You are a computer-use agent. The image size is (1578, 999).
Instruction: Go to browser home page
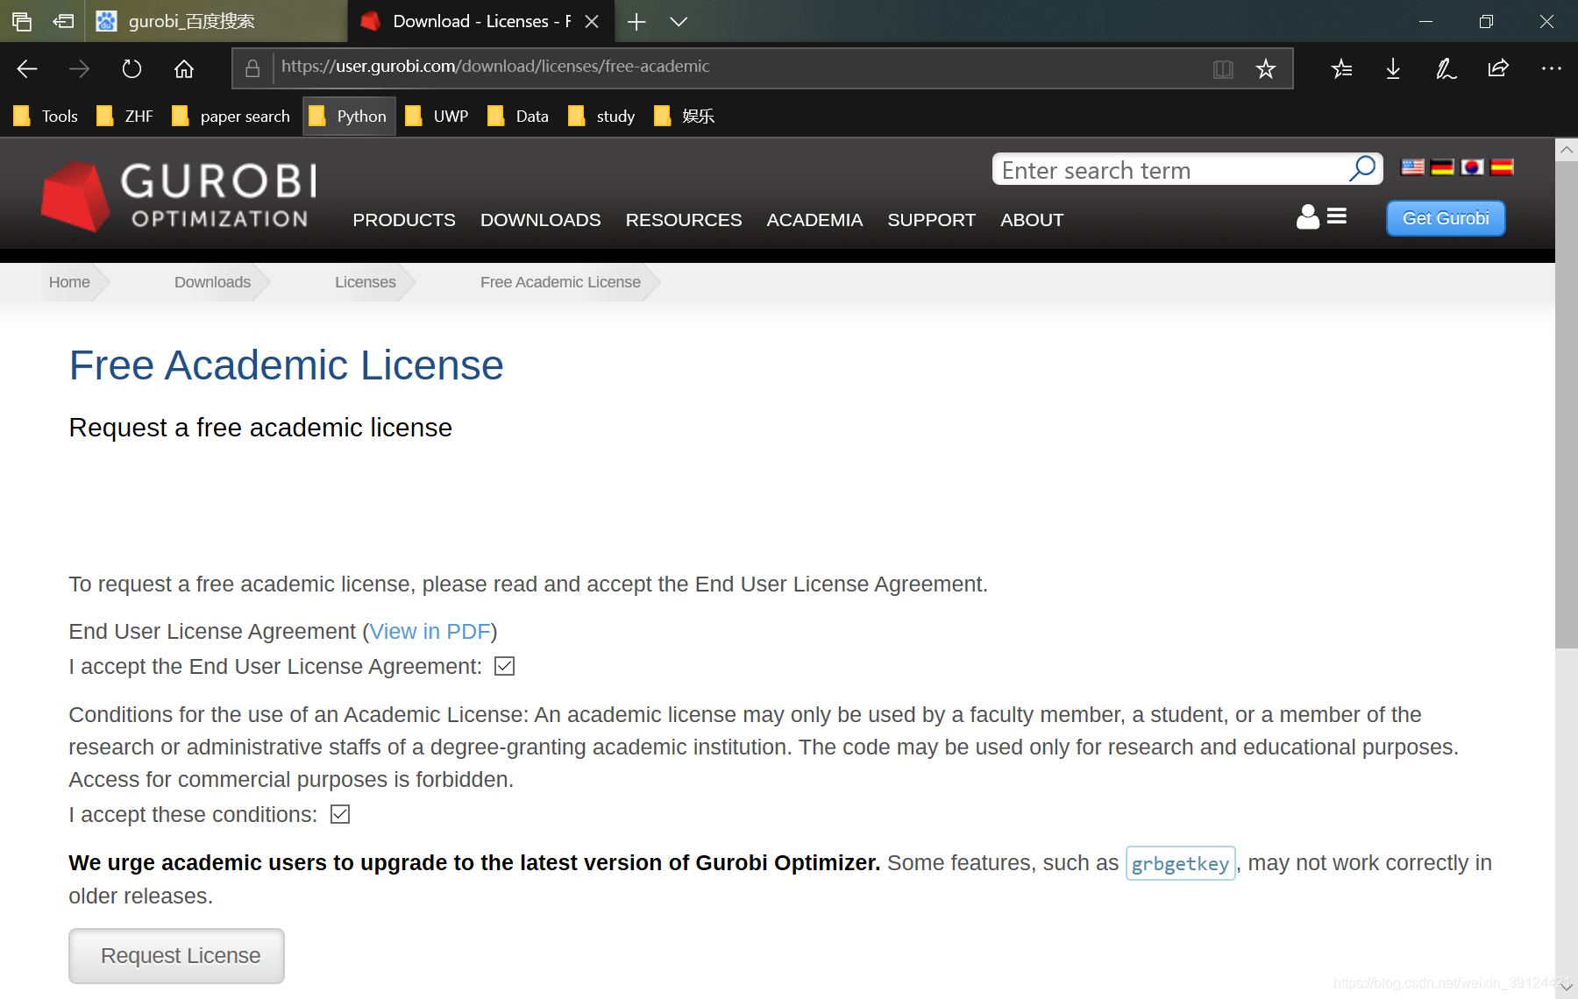184,68
